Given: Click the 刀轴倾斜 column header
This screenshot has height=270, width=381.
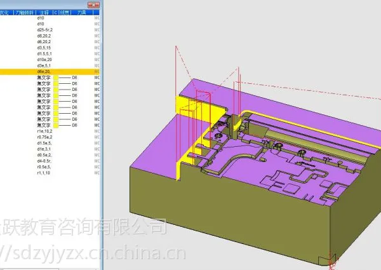Looking at the screenshot, I should tap(24, 13).
